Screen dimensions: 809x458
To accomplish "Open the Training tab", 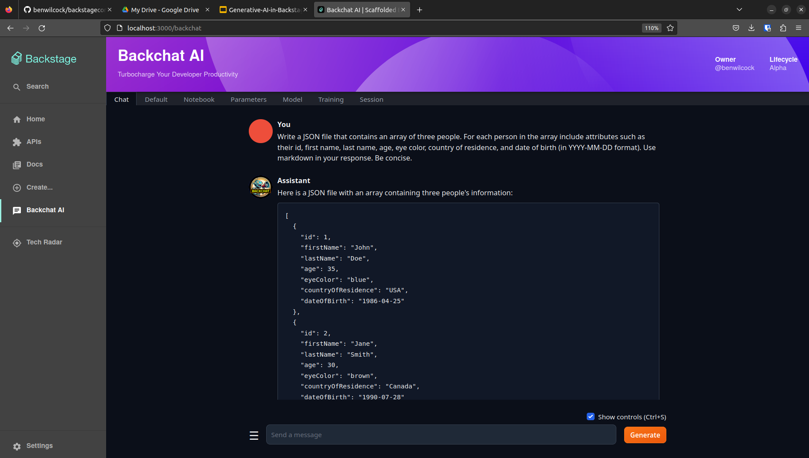I will (x=331, y=99).
